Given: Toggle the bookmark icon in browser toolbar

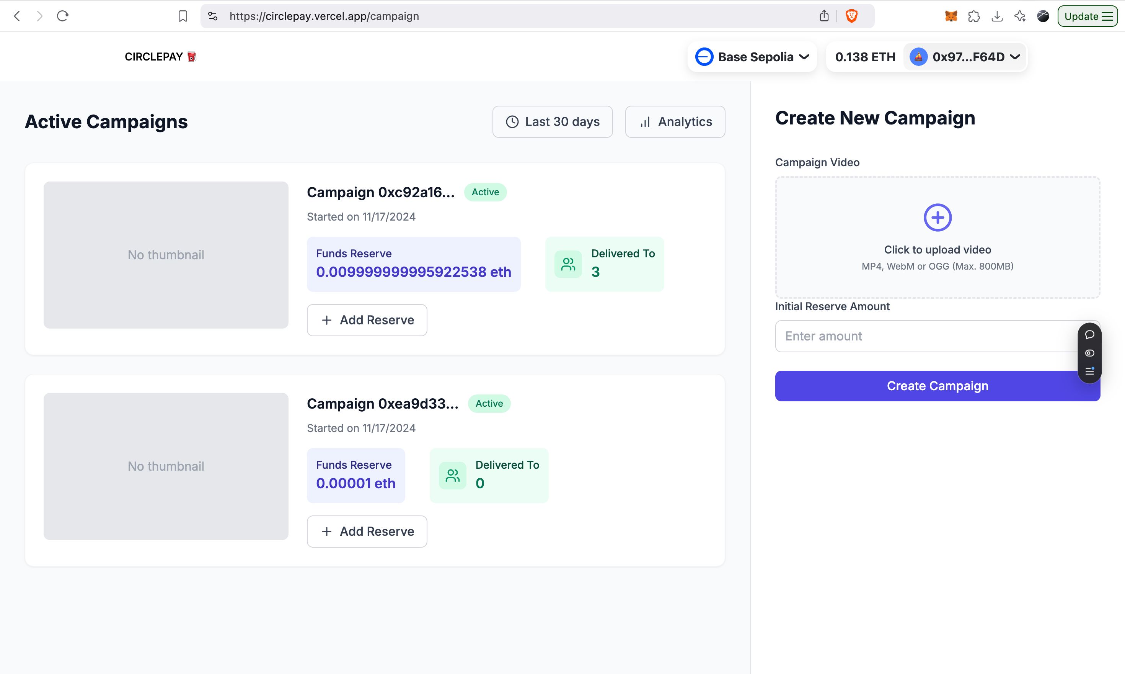Looking at the screenshot, I should click(x=182, y=15).
